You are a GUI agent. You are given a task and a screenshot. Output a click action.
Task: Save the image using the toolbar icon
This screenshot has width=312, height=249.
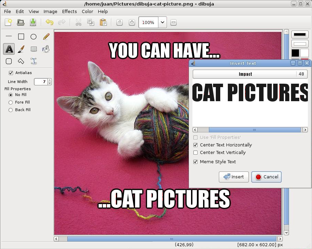point(33,22)
